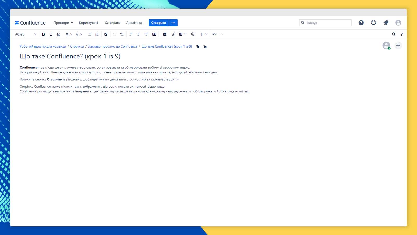
Task: Redo the last edit
Action: click(x=222, y=34)
